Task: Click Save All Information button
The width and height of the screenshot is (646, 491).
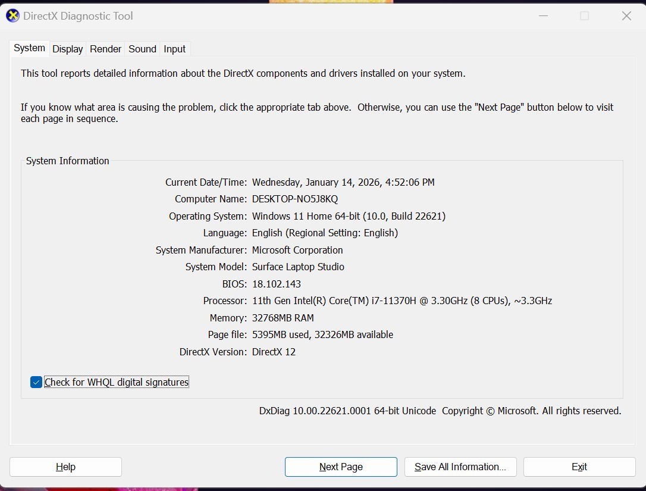Action: pyautogui.click(x=460, y=467)
